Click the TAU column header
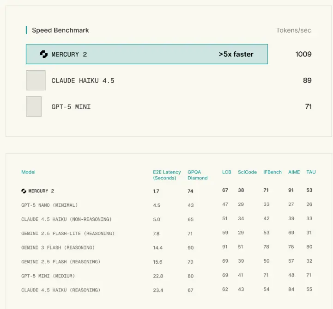 click(311, 172)
